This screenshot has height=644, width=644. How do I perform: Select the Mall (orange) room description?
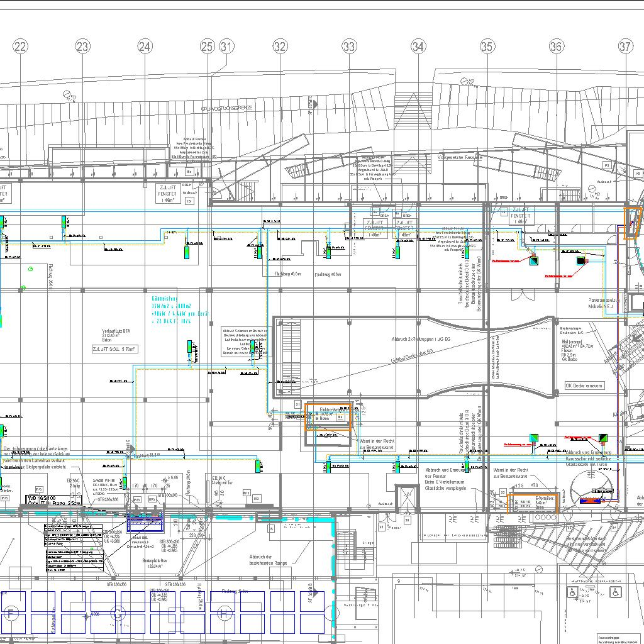577,350
